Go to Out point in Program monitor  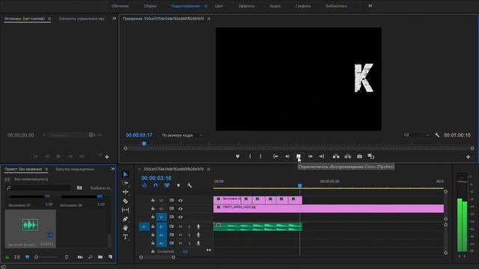point(322,156)
